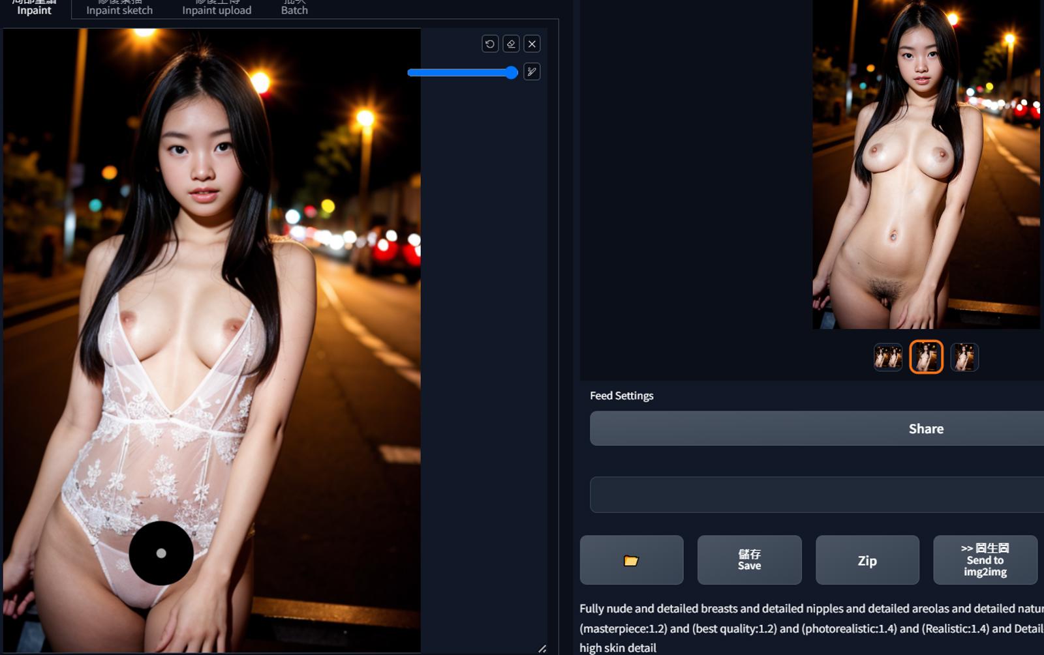Remove the loaded image with the X icon
Viewport: 1044px width, 655px height.
click(532, 44)
